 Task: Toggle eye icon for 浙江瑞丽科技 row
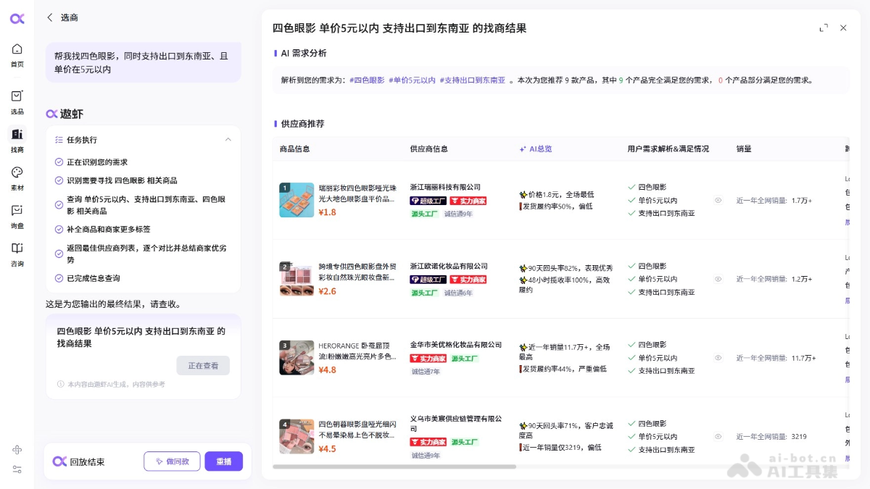coord(718,200)
